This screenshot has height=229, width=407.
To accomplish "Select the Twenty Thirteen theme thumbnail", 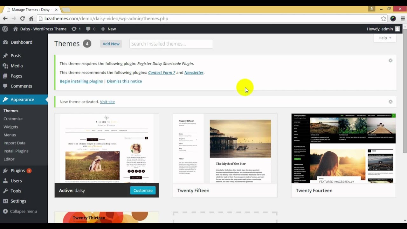I will (x=107, y=218).
